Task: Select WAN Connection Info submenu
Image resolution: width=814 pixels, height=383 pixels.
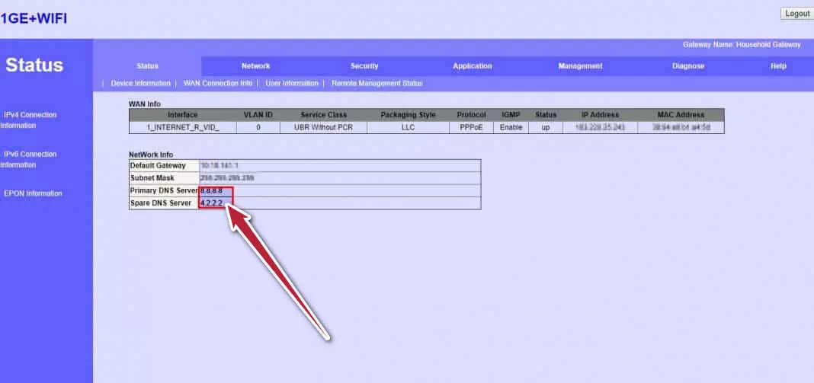Action: (x=217, y=83)
